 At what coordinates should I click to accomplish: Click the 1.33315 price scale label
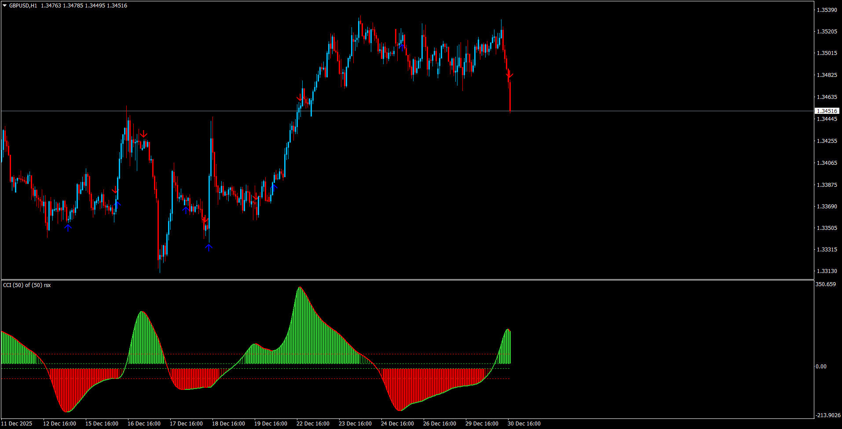coord(827,250)
